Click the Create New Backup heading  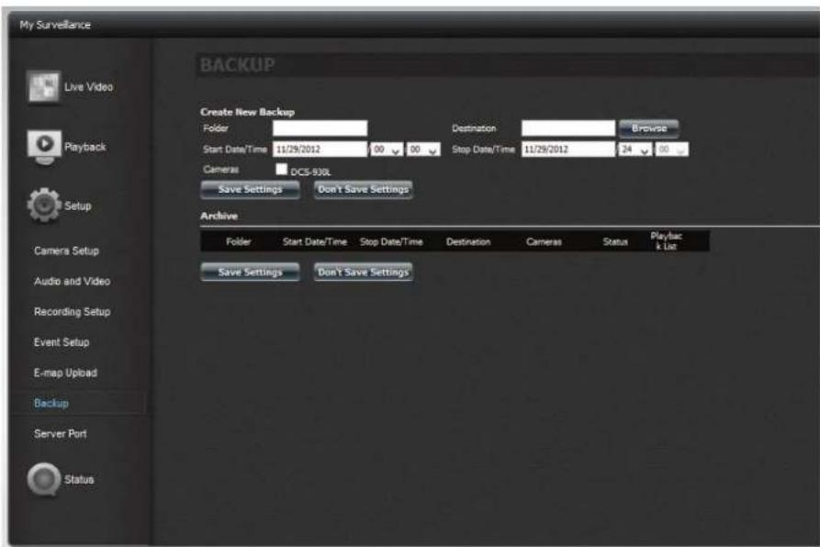click(x=247, y=112)
